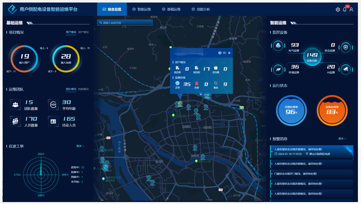
Task: Play the station popup's playback button
Action: coord(220,53)
